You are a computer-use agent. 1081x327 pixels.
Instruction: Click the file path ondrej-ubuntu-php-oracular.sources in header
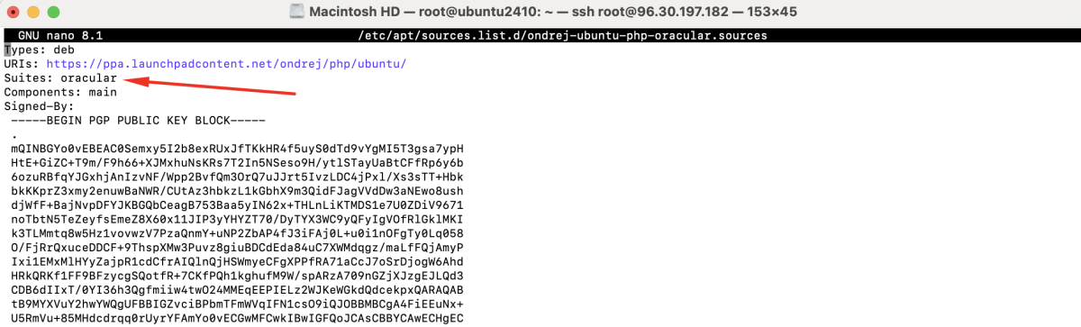click(562, 36)
